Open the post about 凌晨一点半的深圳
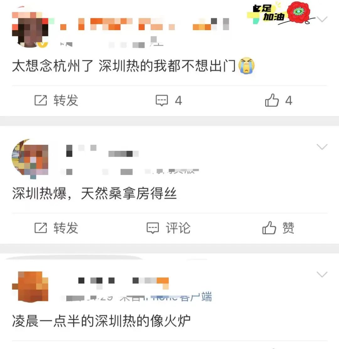The width and height of the screenshot is (339, 349). (101, 321)
